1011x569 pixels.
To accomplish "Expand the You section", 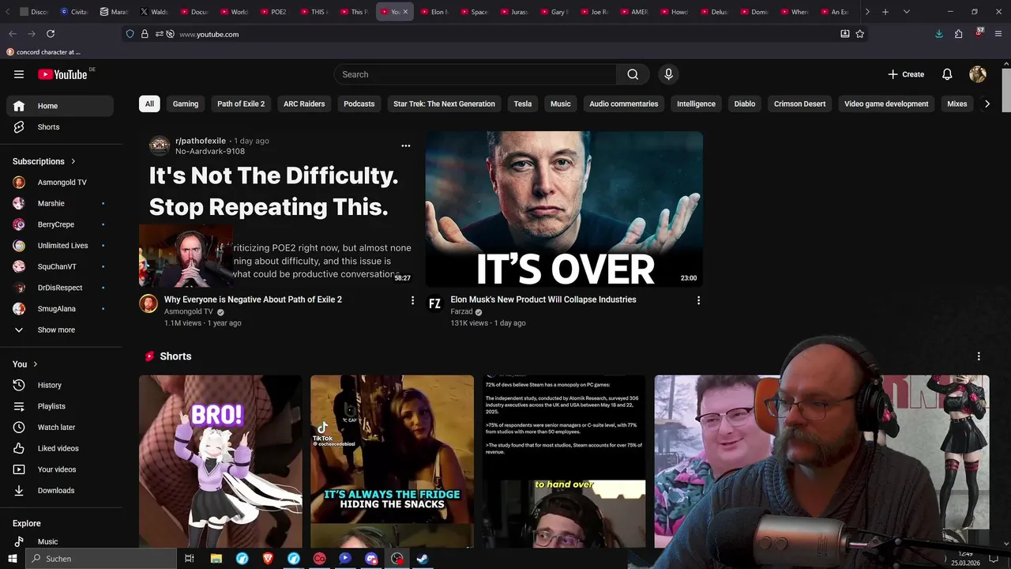I will coord(25,364).
